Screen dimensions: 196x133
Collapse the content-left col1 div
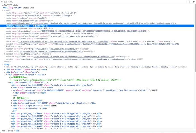coord(8,83)
